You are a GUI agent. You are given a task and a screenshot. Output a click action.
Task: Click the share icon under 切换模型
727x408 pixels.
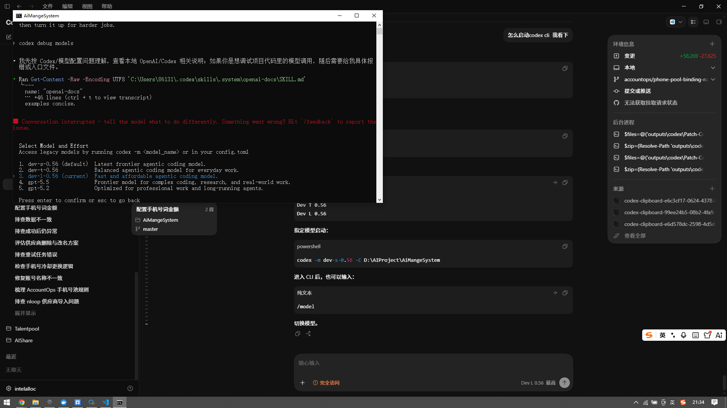(308, 334)
